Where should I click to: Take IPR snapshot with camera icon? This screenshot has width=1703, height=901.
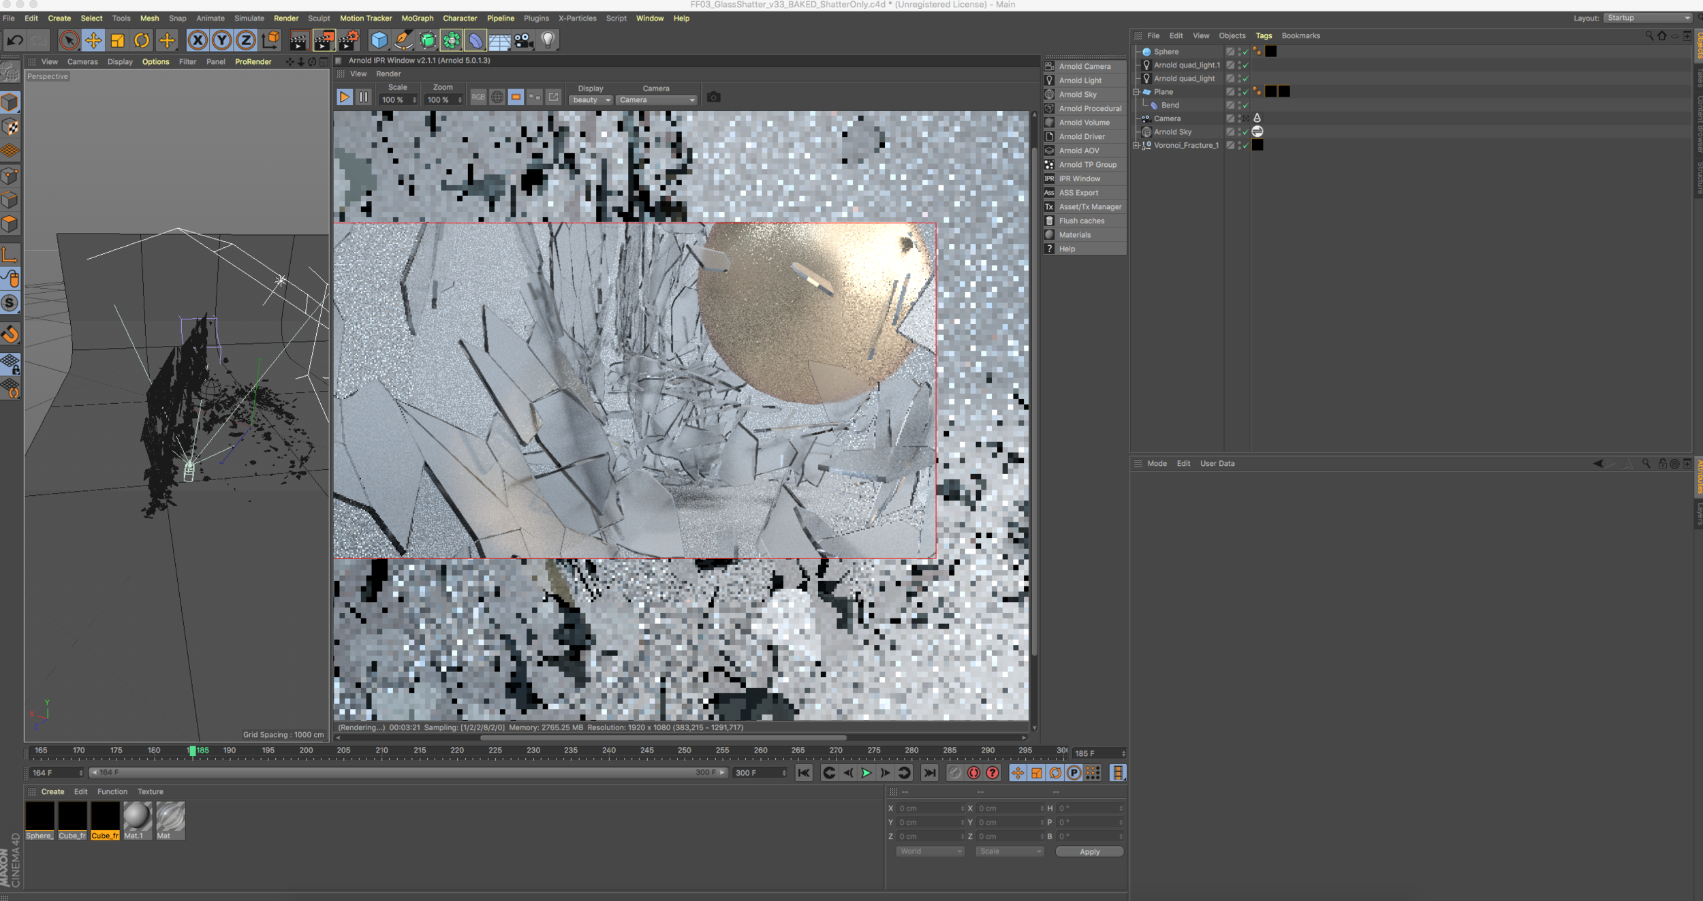[x=713, y=97]
